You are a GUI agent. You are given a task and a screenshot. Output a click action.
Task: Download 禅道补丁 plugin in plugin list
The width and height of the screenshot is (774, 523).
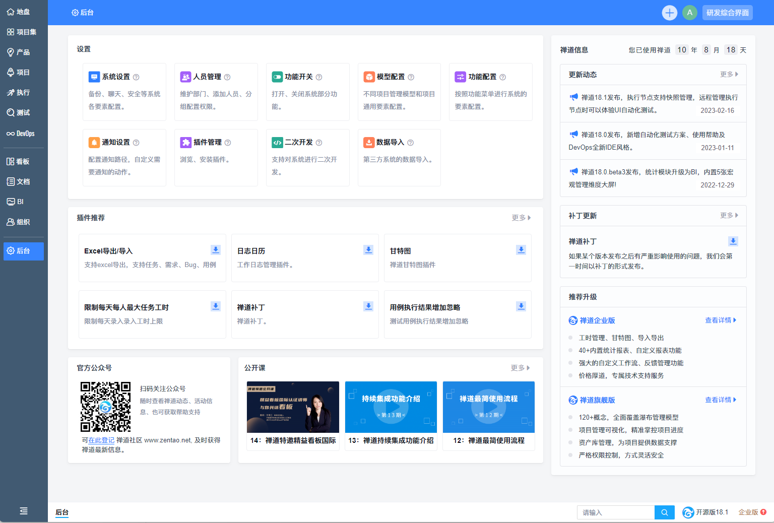368,306
